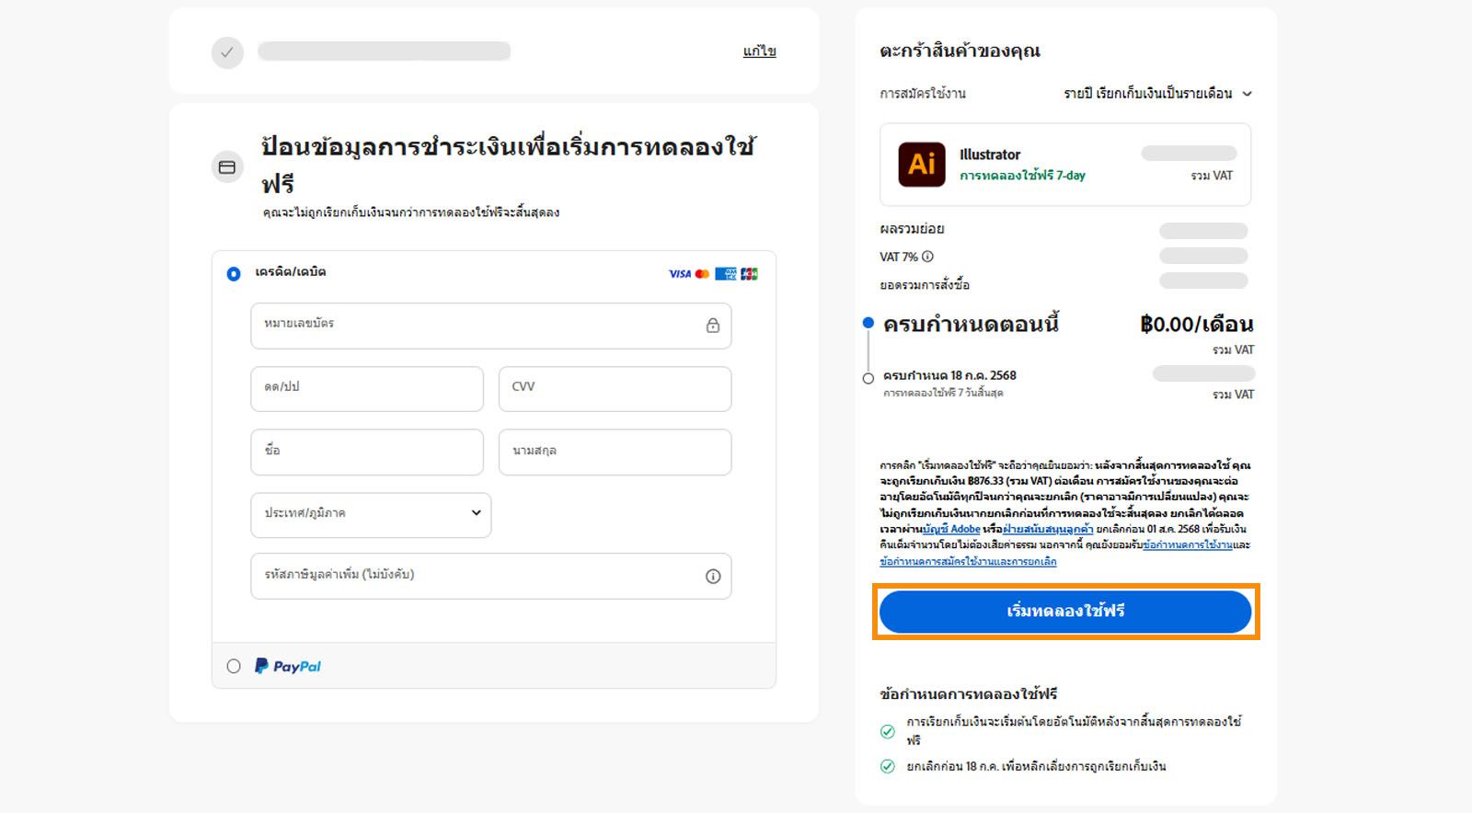Select the credit/debit radio button
This screenshot has height=813, width=1472.
click(x=234, y=274)
